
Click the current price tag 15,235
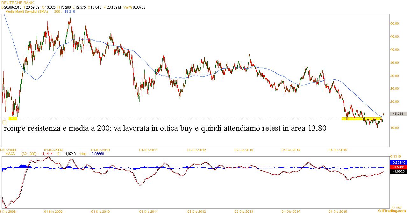pyautogui.click(x=398, y=114)
